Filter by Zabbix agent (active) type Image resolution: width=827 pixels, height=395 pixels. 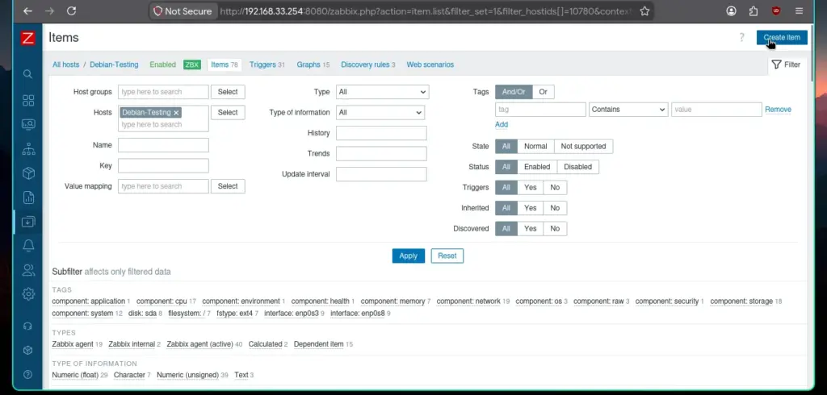[x=200, y=344]
